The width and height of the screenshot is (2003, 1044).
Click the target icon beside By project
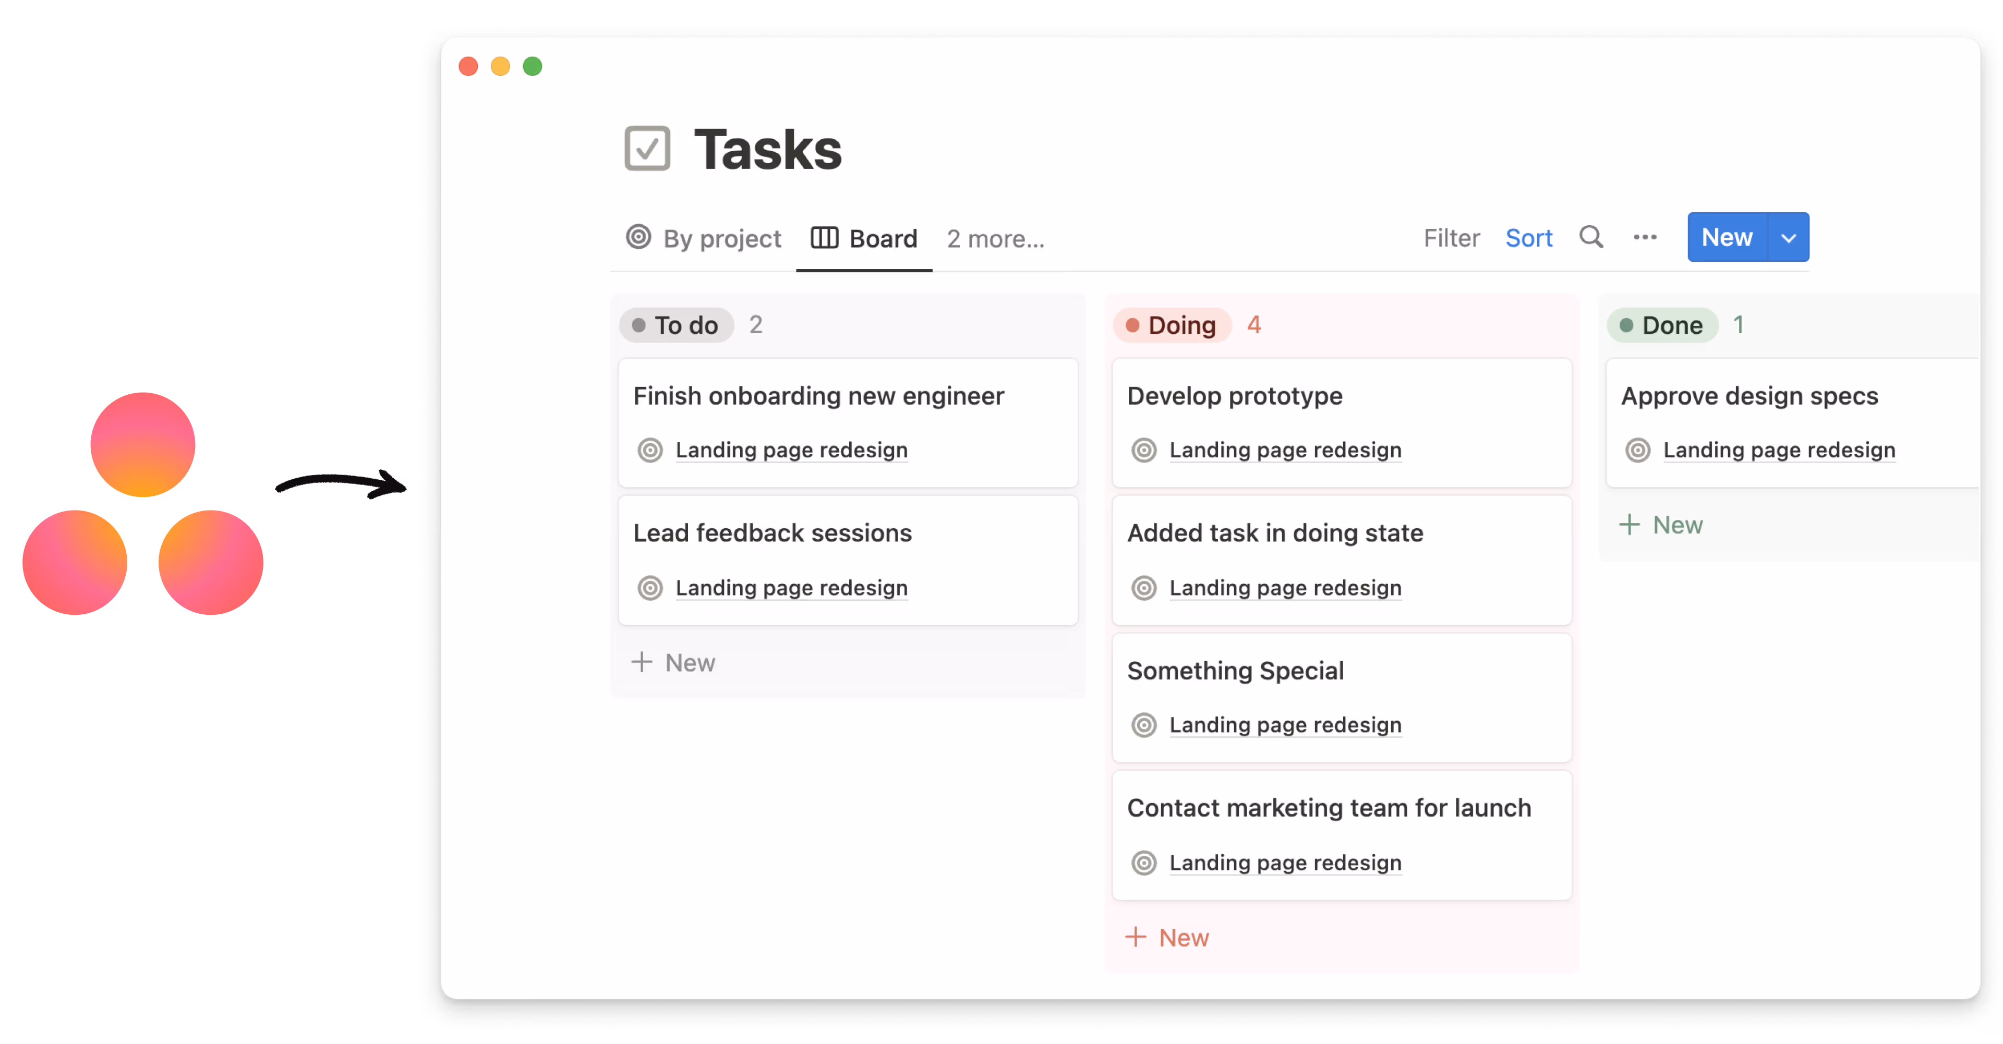tap(639, 238)
